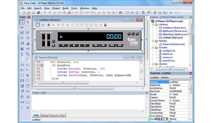Select the CheckBox tool in the Tools panel
The image size is (212, 123).
click(28, 33)
